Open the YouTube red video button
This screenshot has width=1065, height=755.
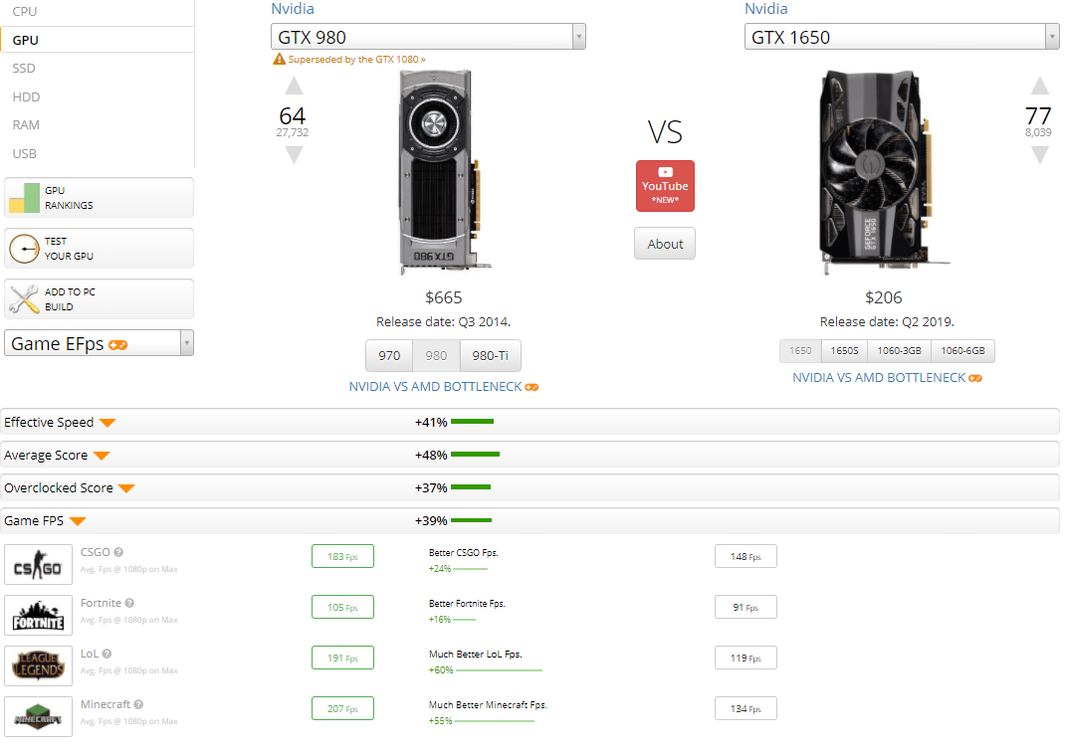(x=665, y=186)
